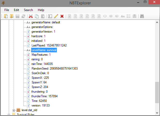Click the int icon beside SpawnX
Screen dimensions: 160x116
(28, 78)
